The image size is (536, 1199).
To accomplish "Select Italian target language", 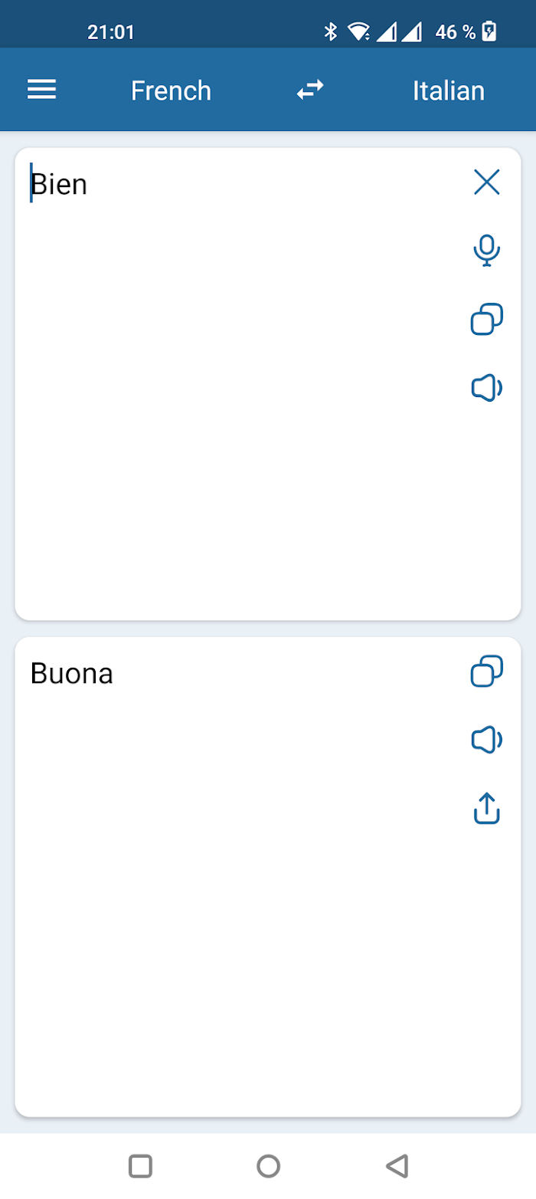I will pyautogui.click(x=449, y=90).
